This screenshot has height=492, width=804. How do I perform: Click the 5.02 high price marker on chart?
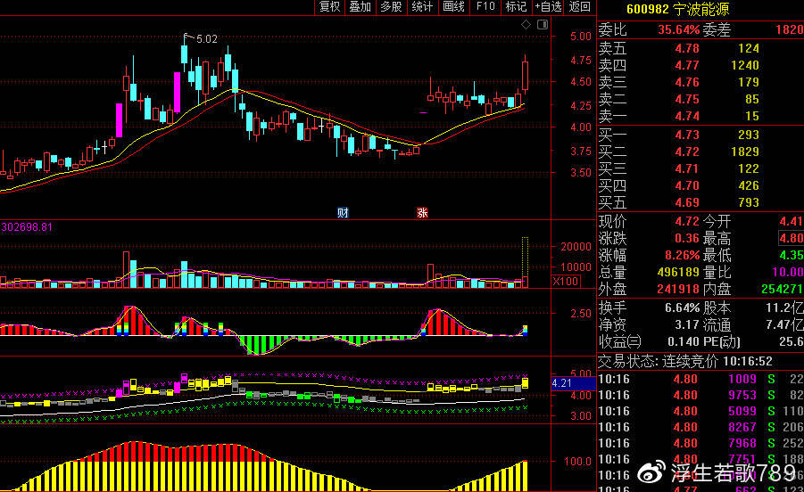(206, 39)
